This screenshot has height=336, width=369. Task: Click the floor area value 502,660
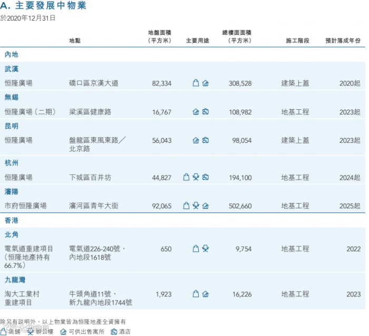[240, 206]
